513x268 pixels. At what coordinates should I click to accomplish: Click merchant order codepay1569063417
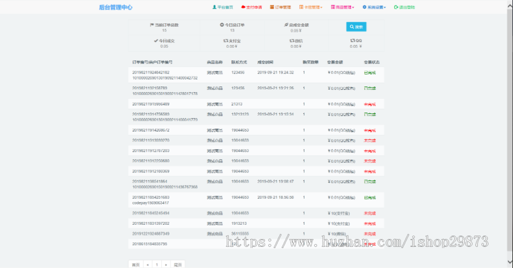[150, 203]
